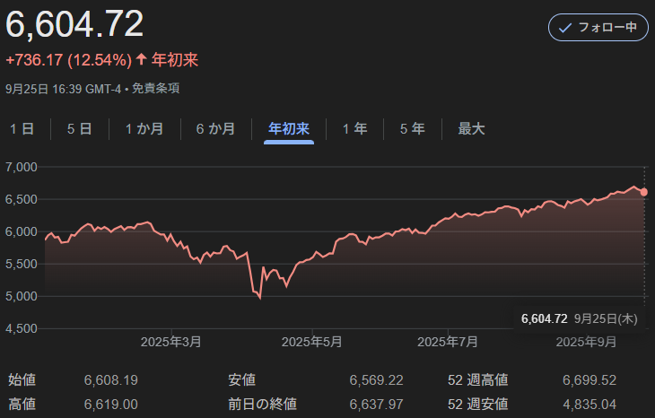Click the 2025年3月 axis label

coord(171,342)
